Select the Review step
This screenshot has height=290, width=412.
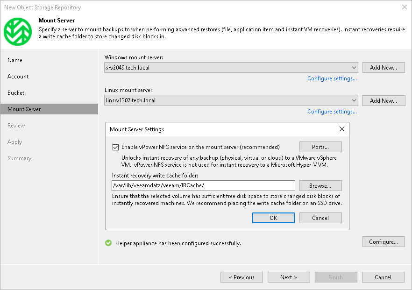16,126
